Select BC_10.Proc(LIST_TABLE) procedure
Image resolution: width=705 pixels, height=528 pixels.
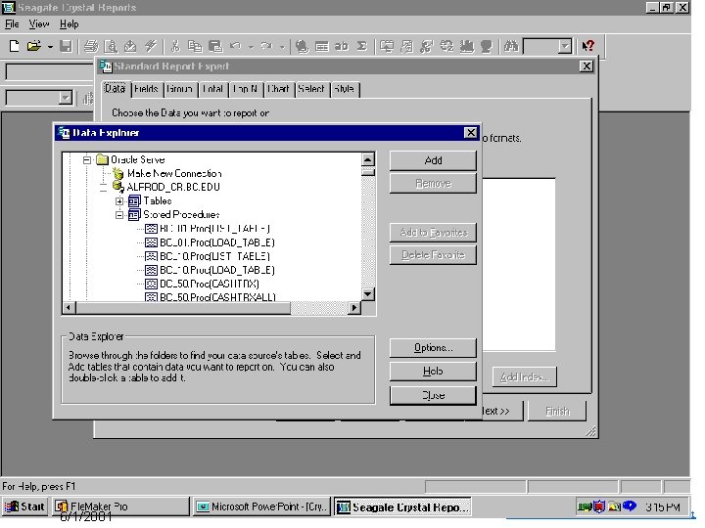coord(214,257)
